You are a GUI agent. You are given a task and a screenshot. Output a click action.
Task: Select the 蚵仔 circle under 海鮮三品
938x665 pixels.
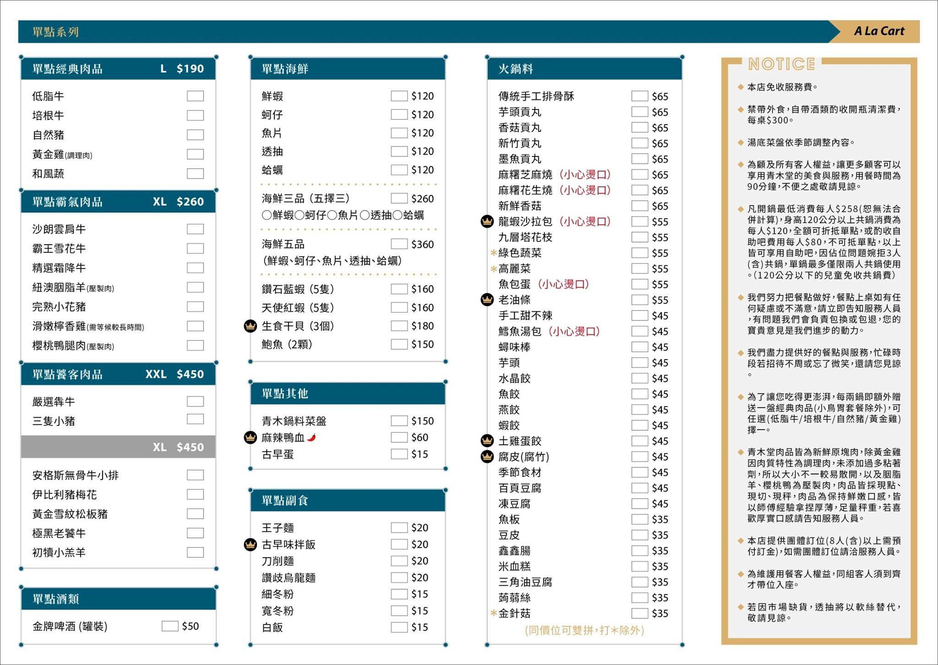tap(300, 215)
